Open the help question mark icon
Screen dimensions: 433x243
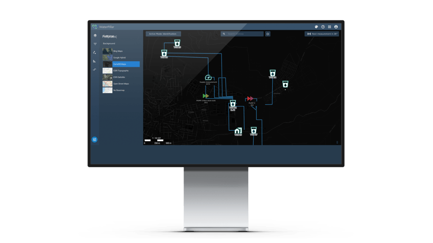coord(323,27)
